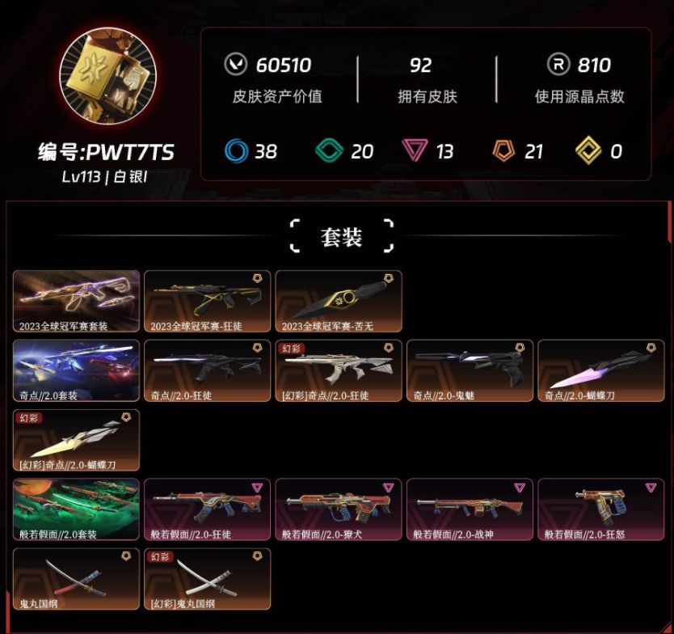674x634 pixels.
Task: Click the Radianite points icon
Action: 558,65
